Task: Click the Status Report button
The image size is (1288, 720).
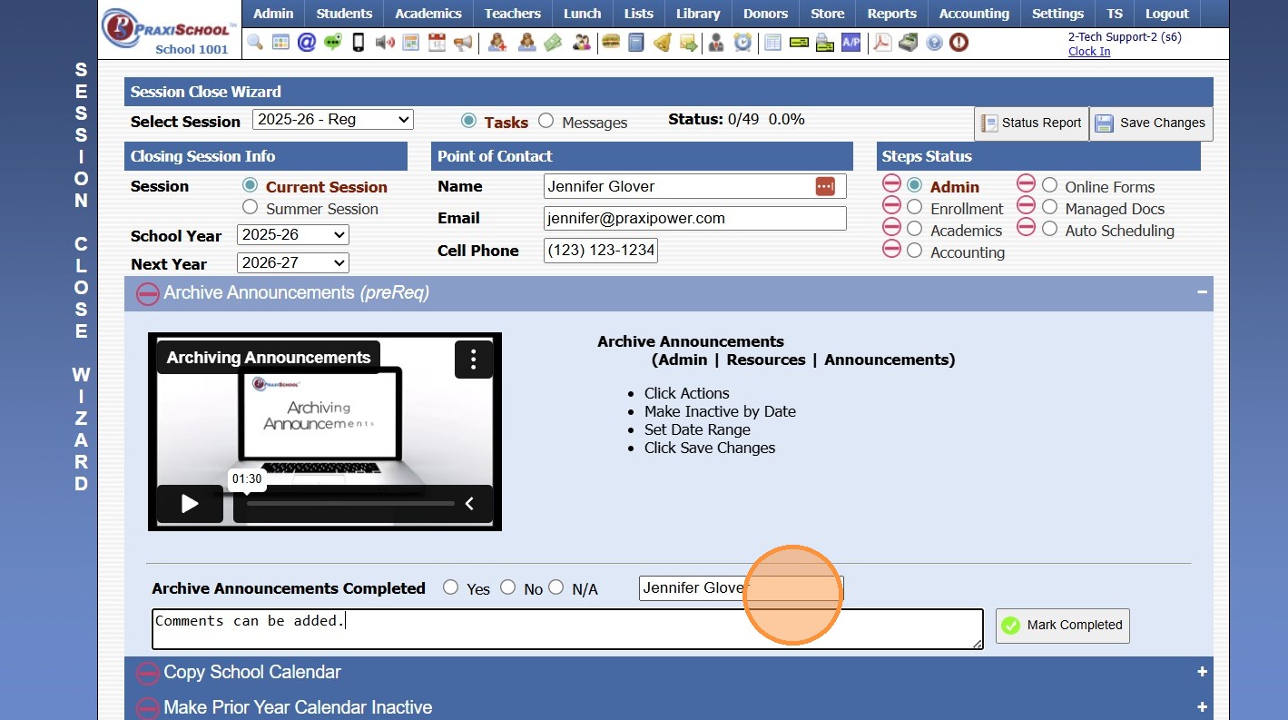Action: 1031,123
